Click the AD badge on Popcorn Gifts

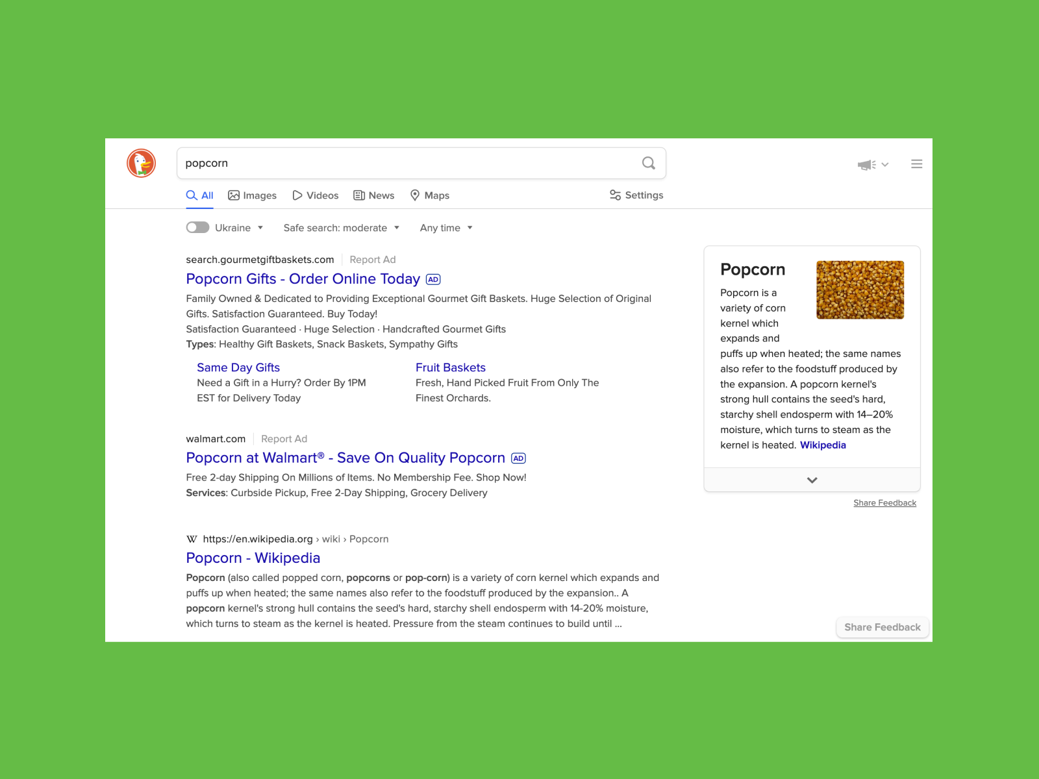point(433,279)
